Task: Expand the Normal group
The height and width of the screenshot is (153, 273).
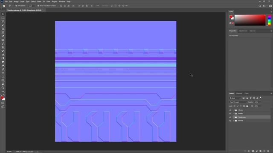Action: pyautogui.click(x=233, y=121)
